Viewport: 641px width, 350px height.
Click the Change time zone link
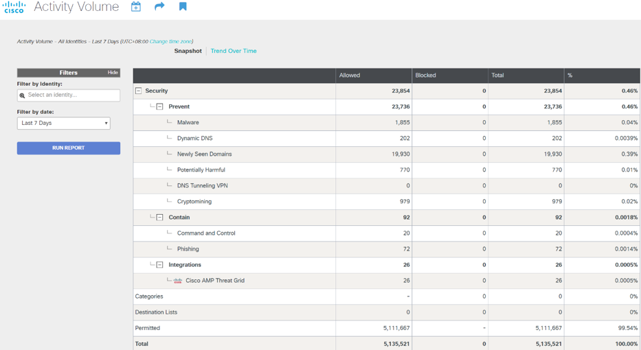pyautogui.click(x=171, y=41)
